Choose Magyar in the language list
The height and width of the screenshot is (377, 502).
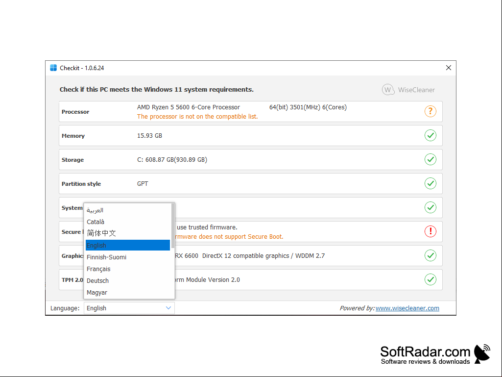[x=128, y=292]
